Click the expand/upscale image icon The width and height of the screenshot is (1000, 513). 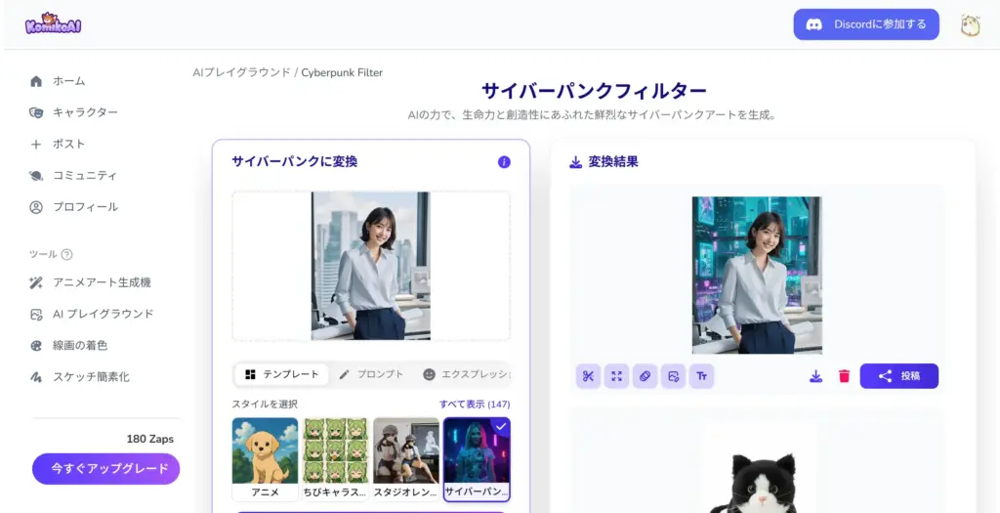[x=616, y=376]
